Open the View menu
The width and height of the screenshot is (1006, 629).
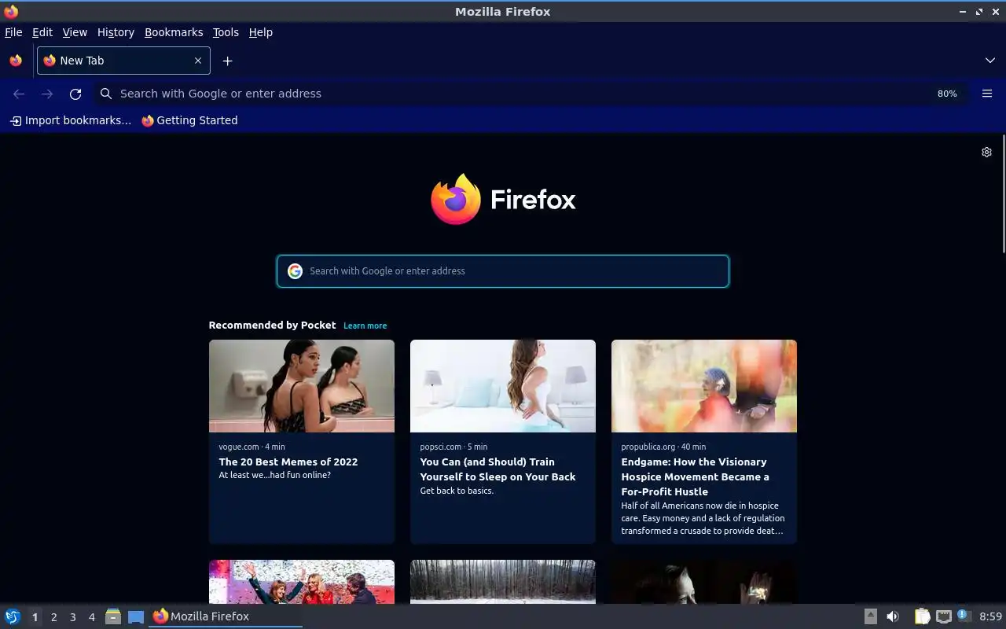(75, 32)
